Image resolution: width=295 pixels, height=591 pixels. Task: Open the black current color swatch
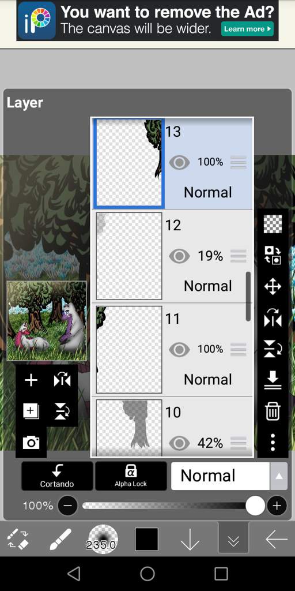point(147,540)
